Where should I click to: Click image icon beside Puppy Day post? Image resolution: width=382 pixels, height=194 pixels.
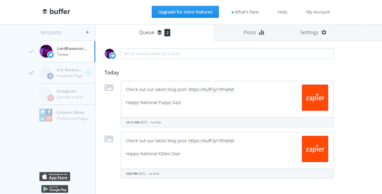[109, 88]
